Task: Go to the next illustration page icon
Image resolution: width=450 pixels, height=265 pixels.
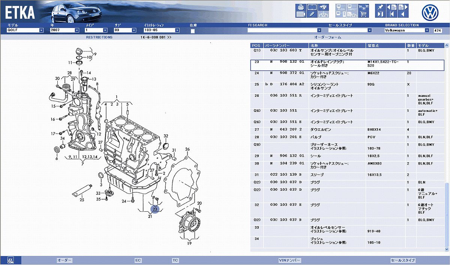Action: click(x=402, y=7)
